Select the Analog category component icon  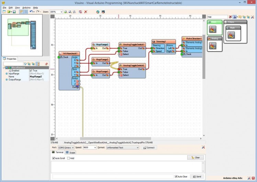(x=213, y=46)
